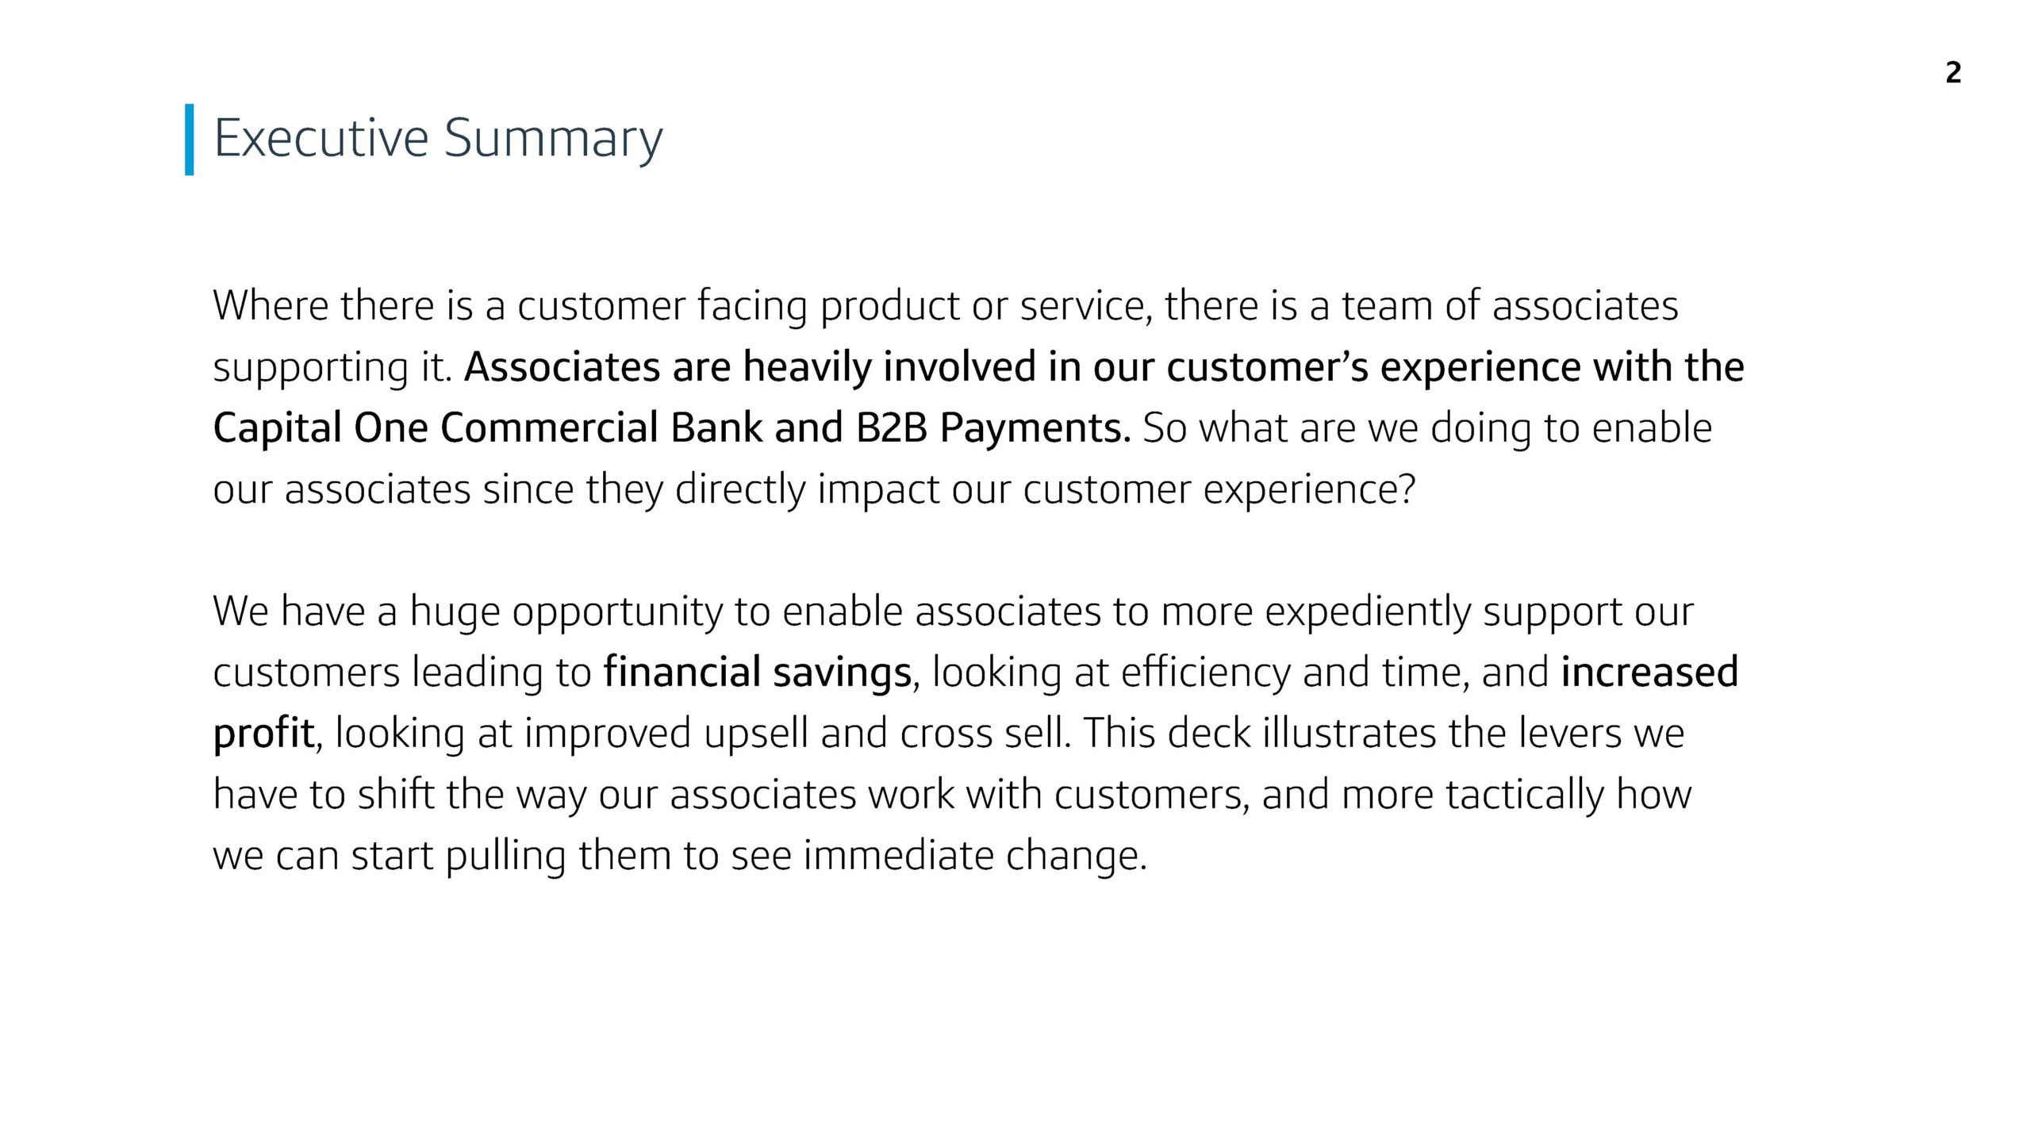The height and width of the screenshot is (1142, 2031).
Task: Click the bold phrase 'Associates are heavily involved'
Action: point(749,367)
